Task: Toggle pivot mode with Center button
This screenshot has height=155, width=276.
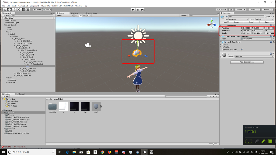Action: pyautogui.click(x=38, y=9)
